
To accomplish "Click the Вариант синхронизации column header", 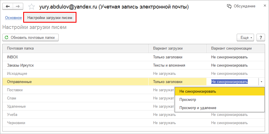I will tap(231, 48).
